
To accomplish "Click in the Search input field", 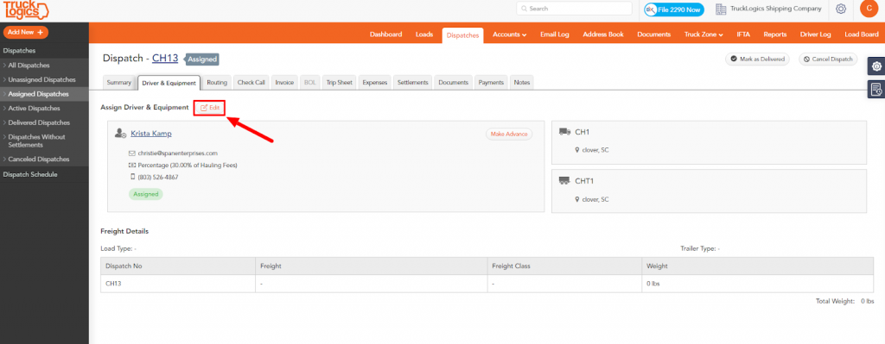I will 574,9.
